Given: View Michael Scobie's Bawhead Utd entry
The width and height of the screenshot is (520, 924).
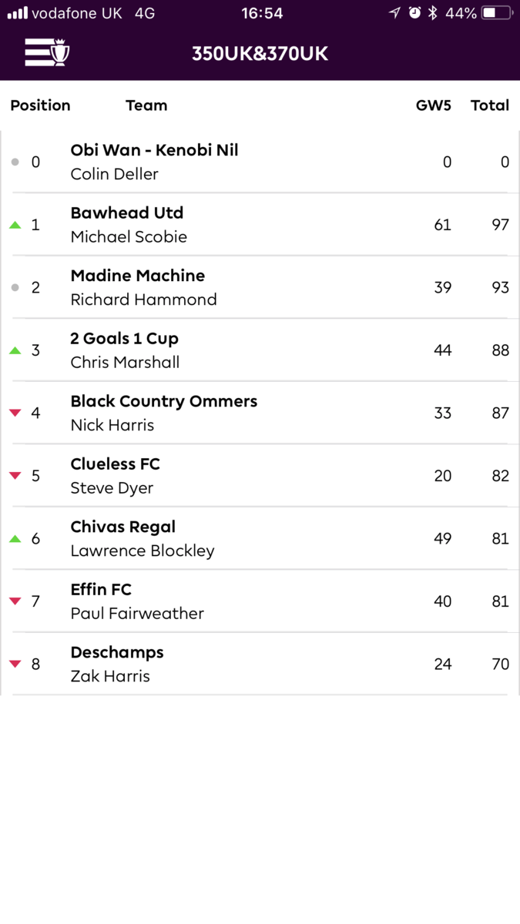Looking at the screenshot, I should [x=260, y=225].
